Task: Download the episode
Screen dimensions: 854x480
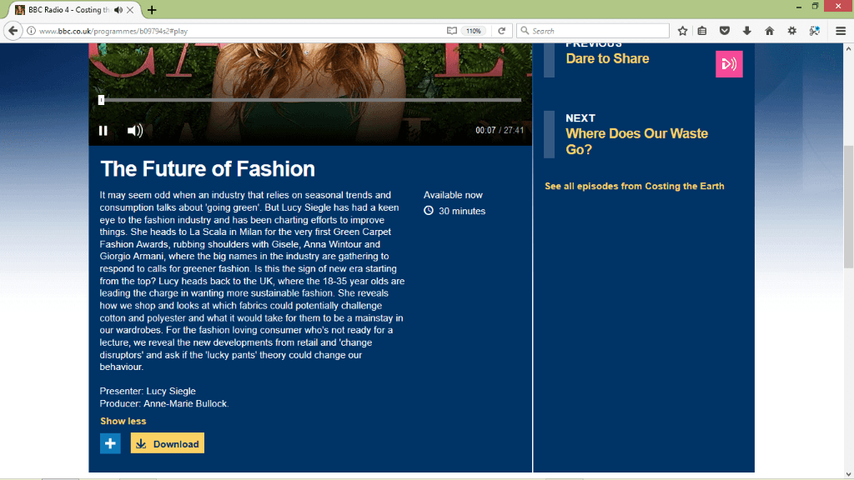Action: pyautogui.click(x=167, y=443)
